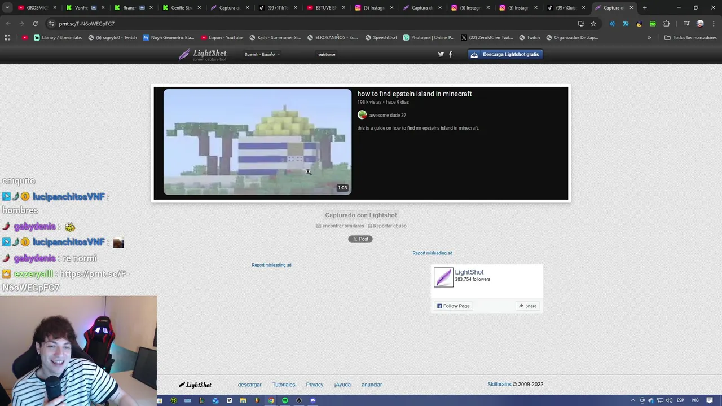The image size is (722, 406).
Task: Open Chrome from the taskbar
Action: coord(271,400)
